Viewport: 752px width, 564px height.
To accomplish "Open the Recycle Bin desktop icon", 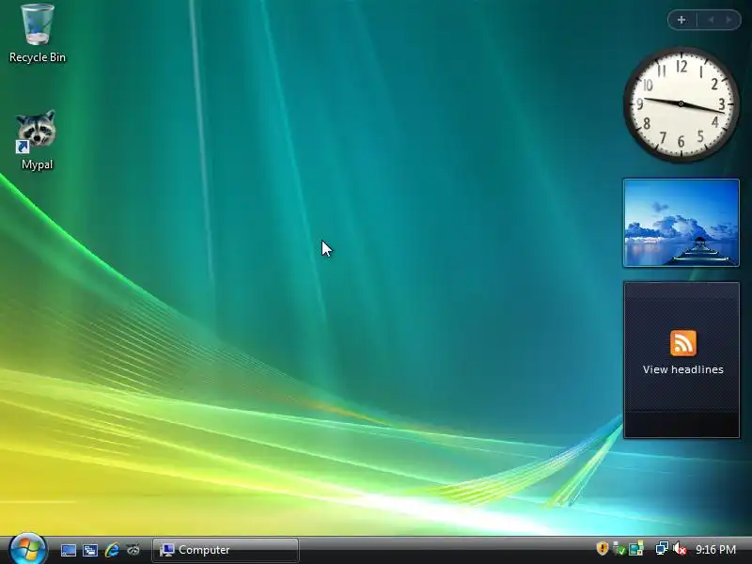I will [x=38, y=33].
